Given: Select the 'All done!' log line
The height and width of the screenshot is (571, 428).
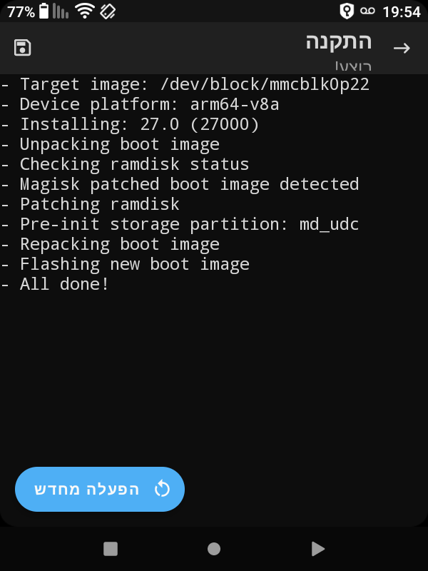Looking at the screenshot, I should (57, 283).
